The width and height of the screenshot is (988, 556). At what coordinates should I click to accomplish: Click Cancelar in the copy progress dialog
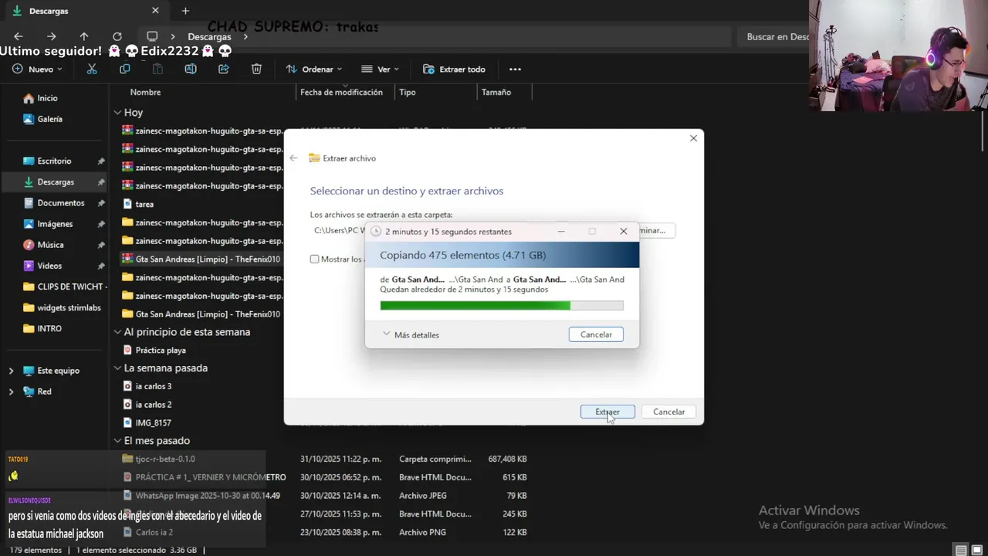tap(596, 334)
